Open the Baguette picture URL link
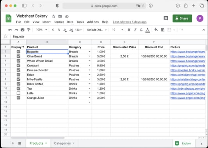 click(188, 52)
